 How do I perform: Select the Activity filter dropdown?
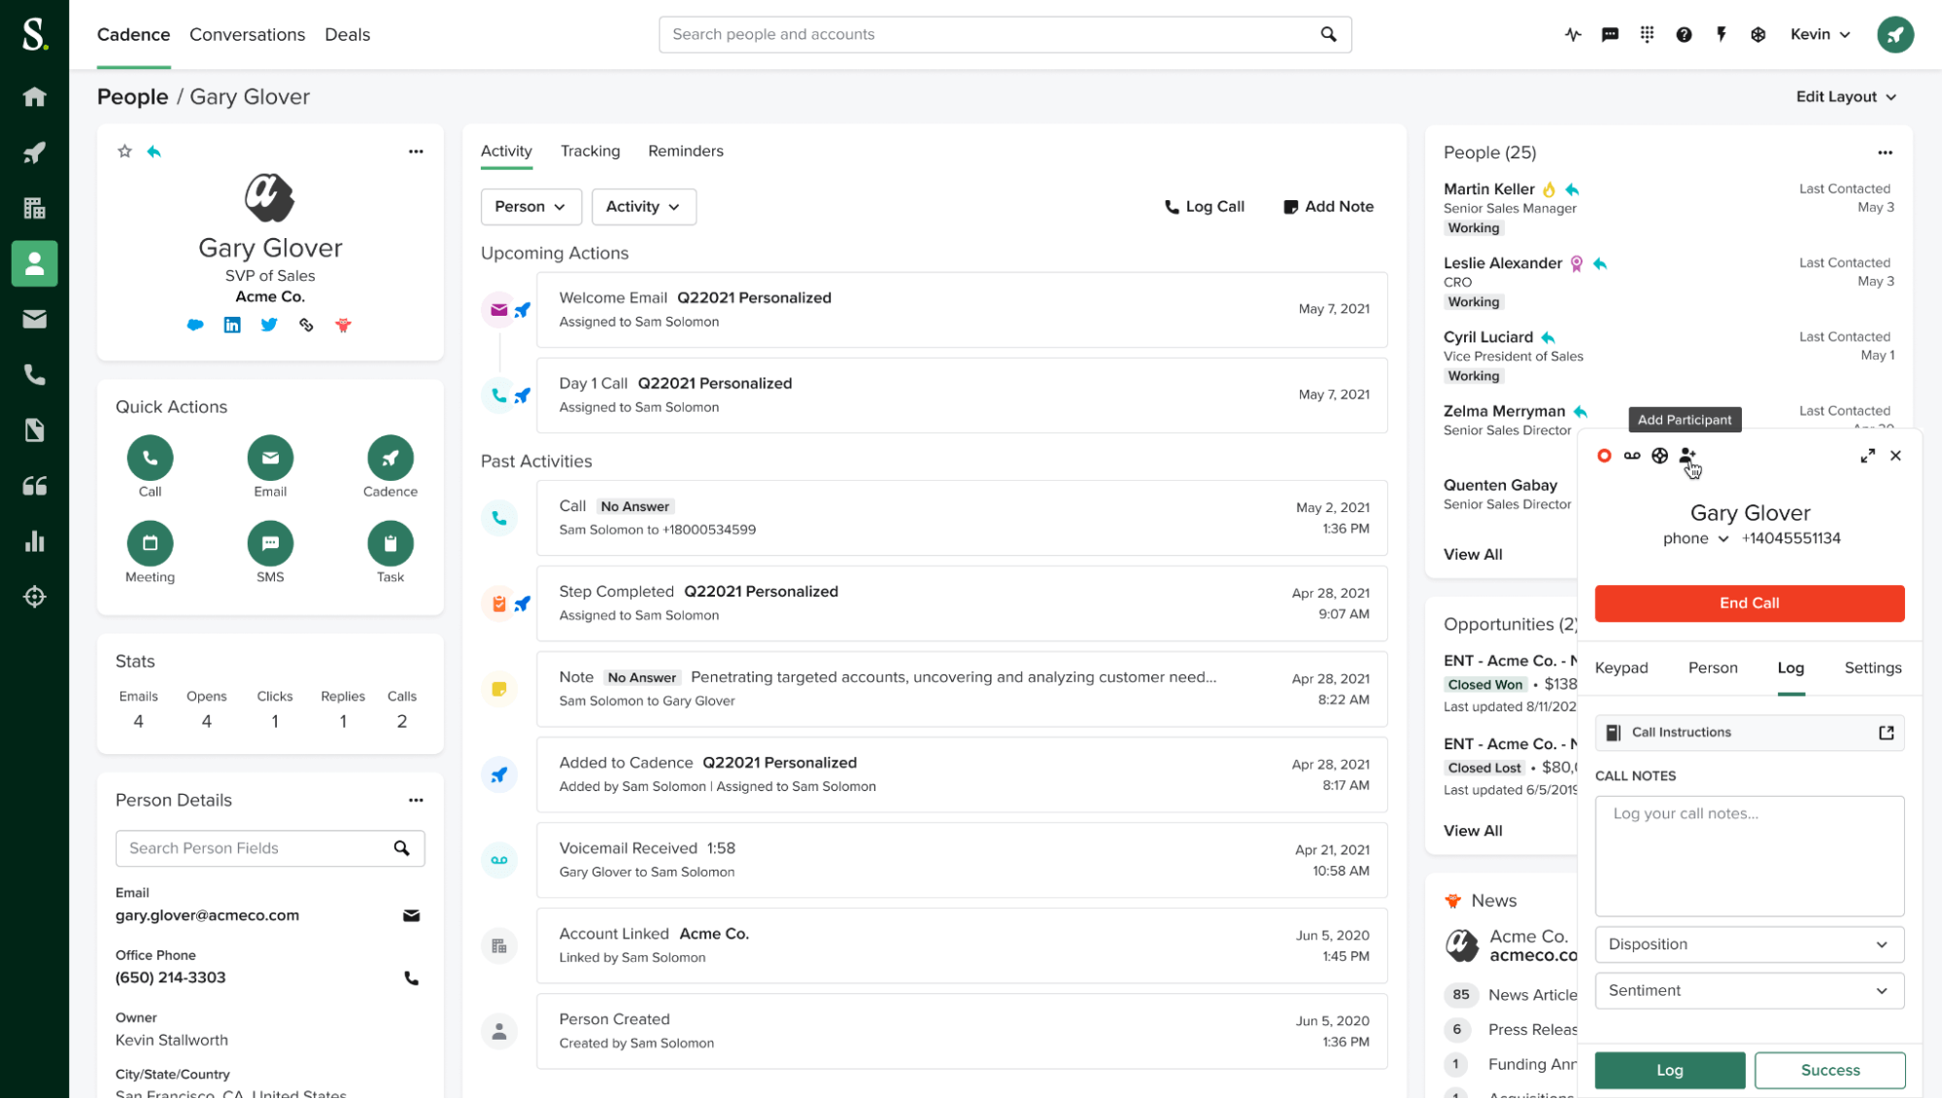640,205
